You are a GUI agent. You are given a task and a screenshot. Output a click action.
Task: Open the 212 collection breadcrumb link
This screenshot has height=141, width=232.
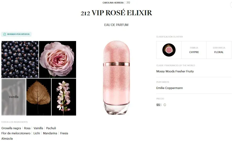pos(128,3)
